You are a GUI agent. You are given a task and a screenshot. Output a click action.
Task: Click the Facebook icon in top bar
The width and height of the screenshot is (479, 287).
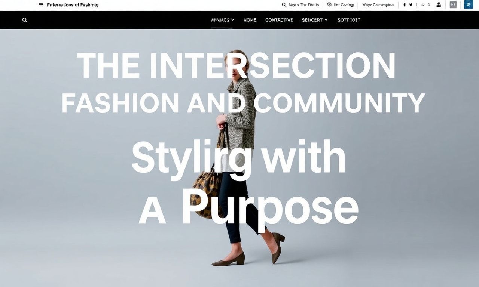[x=405, y=5]
